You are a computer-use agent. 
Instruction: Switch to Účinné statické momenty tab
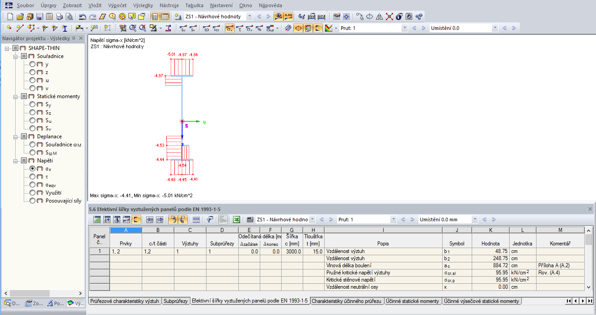pos(413,301)
